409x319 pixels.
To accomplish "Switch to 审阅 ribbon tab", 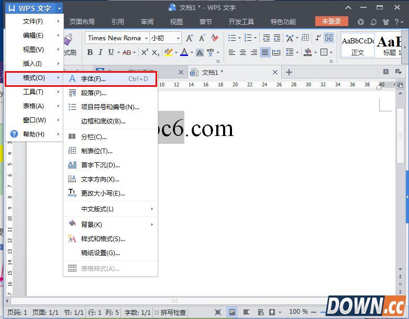I will click(147, 21).
